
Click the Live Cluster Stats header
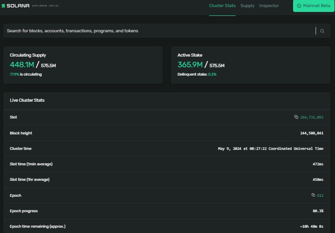[27, 100]
